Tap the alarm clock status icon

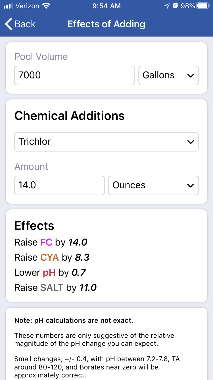click(175, 6)
